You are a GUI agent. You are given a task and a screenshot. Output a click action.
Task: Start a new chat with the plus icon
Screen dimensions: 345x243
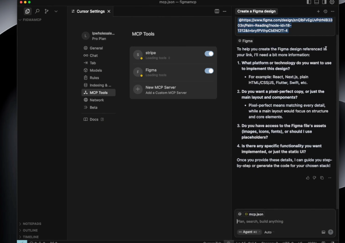[318, 11]
